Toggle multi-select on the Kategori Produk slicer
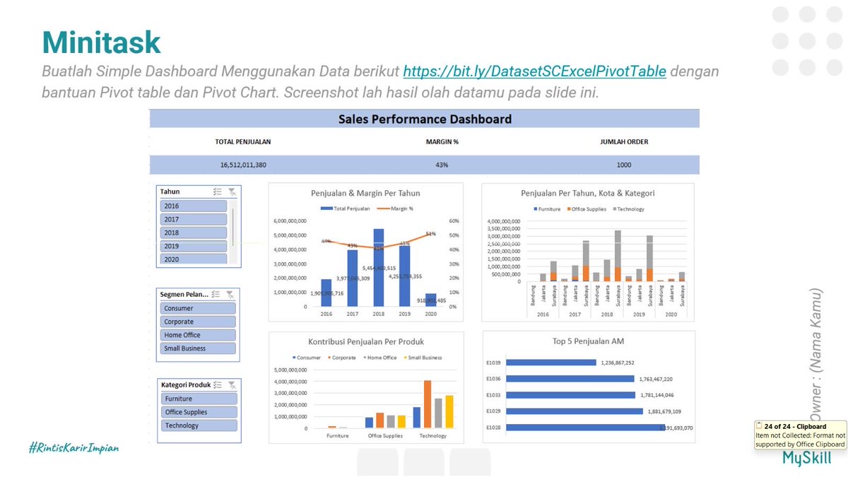Image resolution: width=848 pixels, height=477 pixels. tap(218, 385)
